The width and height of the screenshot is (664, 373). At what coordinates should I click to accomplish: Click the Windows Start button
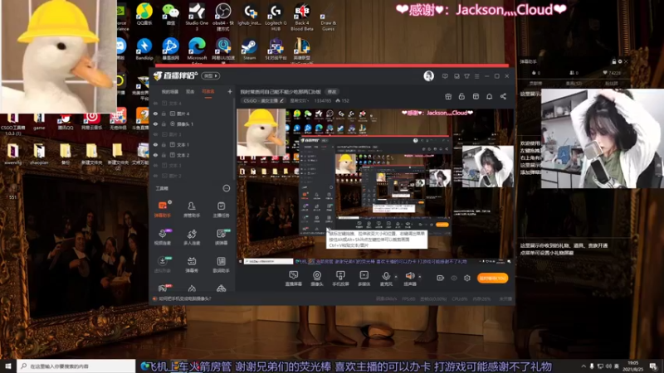[x=8, y=366]
